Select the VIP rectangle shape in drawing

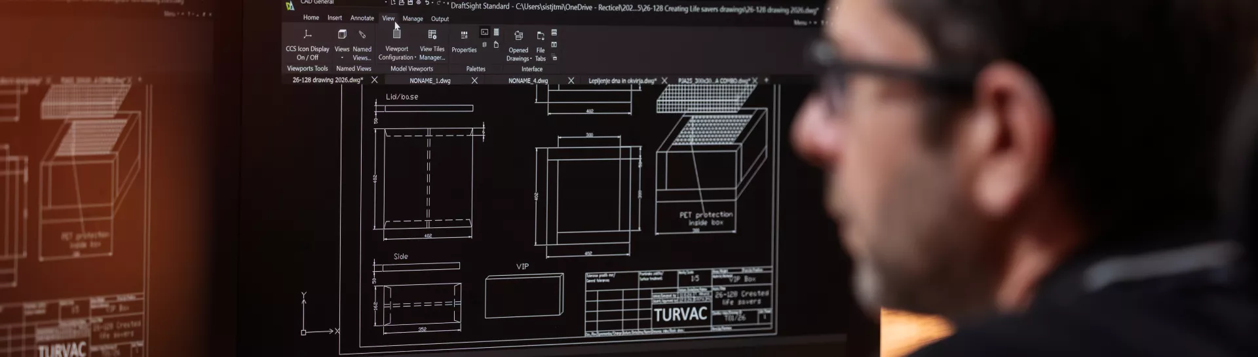(x=524, y=295)
